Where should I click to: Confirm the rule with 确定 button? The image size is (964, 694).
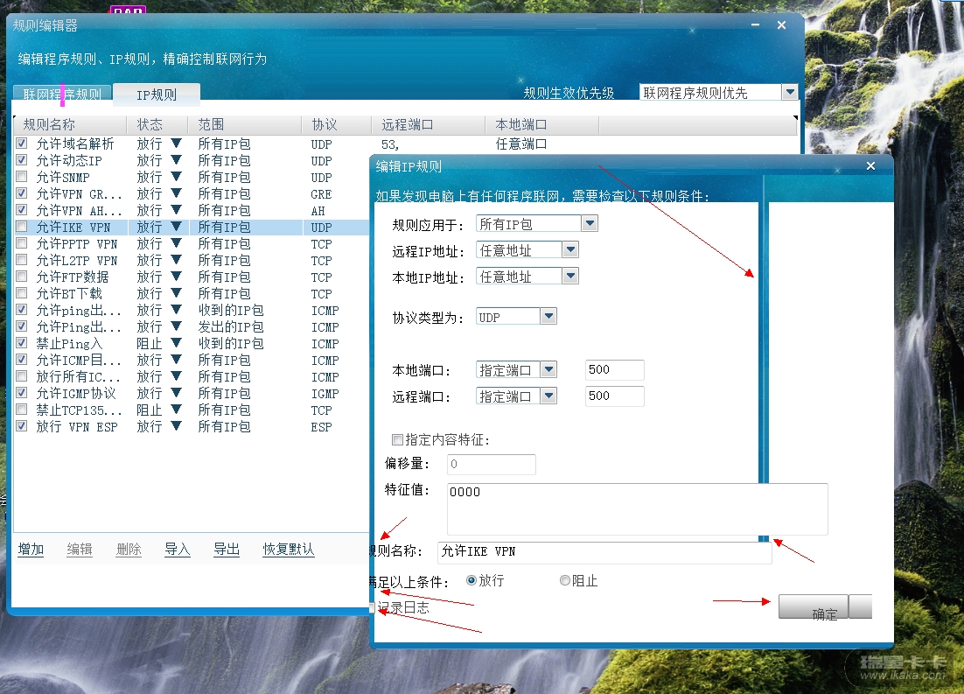pos(814,606)
